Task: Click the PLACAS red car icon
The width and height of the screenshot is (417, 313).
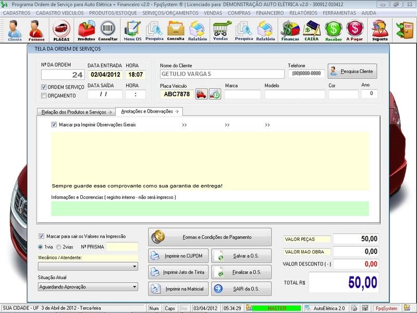Action: coord(62,30)
